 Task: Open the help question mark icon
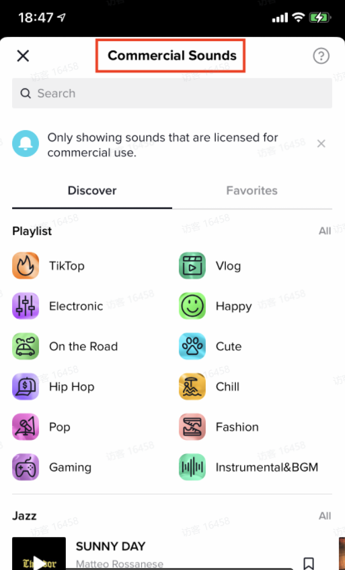point(321,57)
